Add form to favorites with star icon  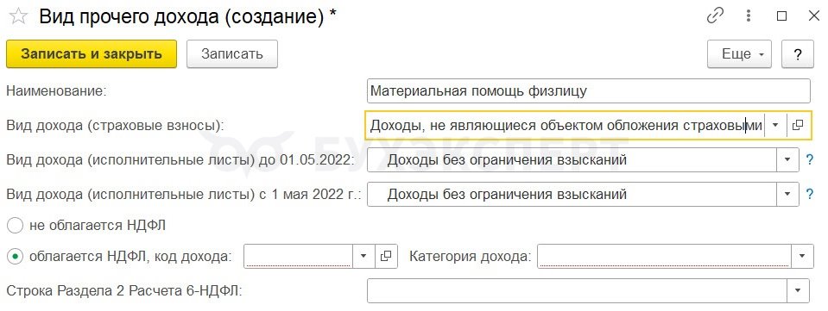pos(18,17)
